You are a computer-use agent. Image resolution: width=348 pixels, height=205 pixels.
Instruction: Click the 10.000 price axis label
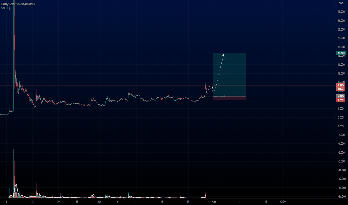tap(341, 82)
